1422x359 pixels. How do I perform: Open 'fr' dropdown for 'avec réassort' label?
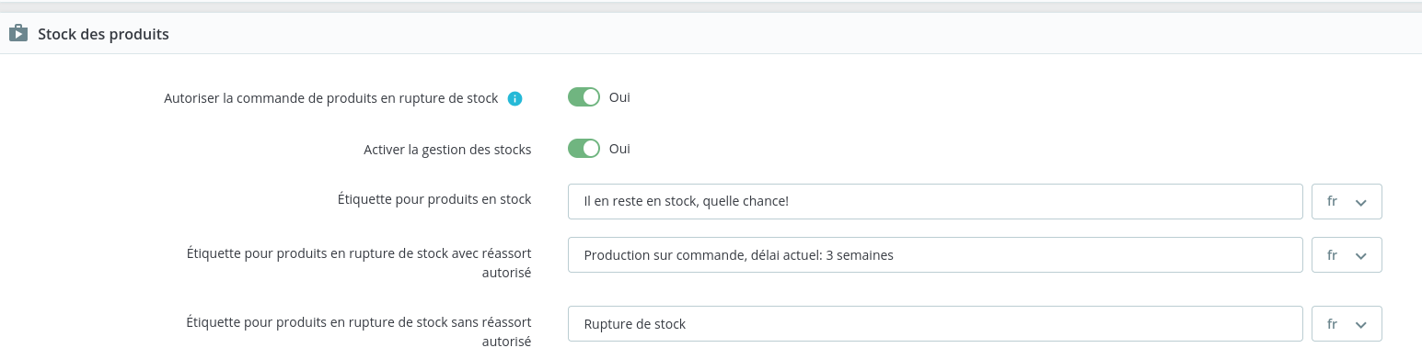pyautogui.click(x=1347, y=255)
